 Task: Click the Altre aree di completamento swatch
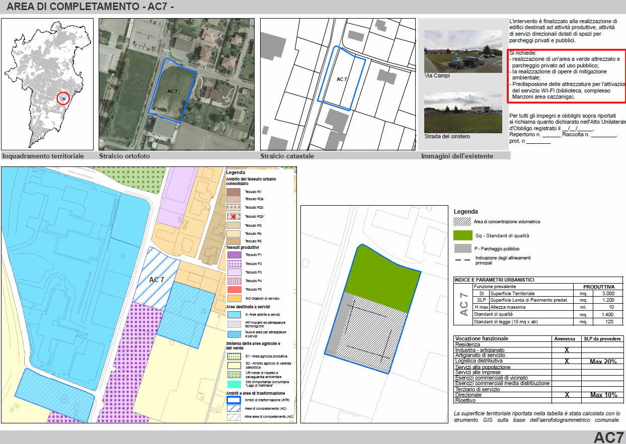(x=234, y=417)
